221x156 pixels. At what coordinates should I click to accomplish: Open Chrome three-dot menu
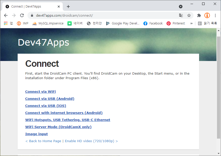click(x=215, y=15)
